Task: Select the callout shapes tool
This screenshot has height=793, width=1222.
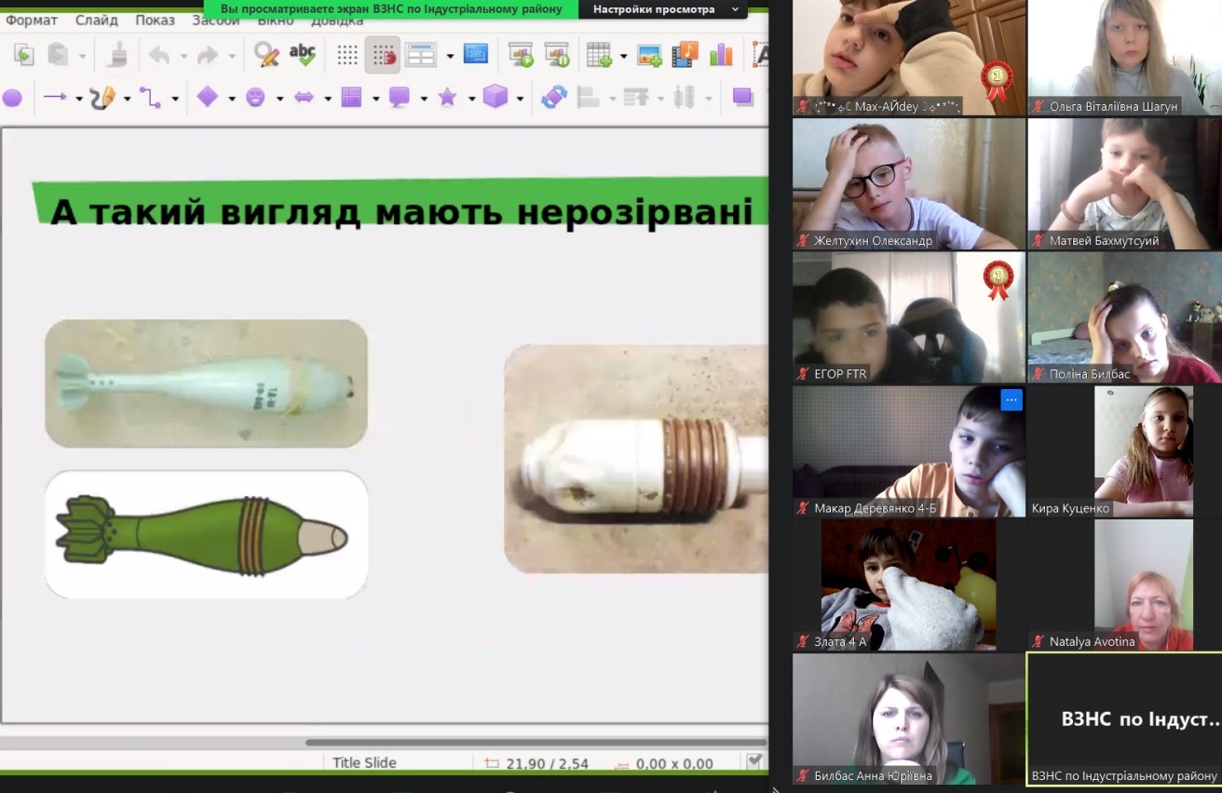Action: tap(400, 98)
